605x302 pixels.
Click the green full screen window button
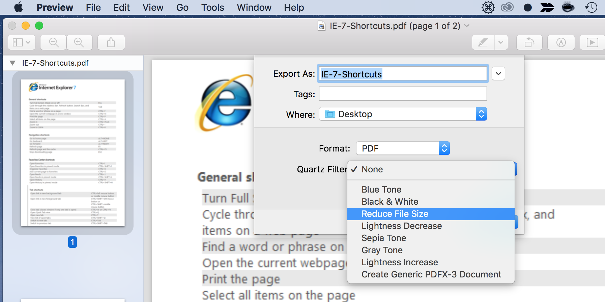[x=39, y=26]
